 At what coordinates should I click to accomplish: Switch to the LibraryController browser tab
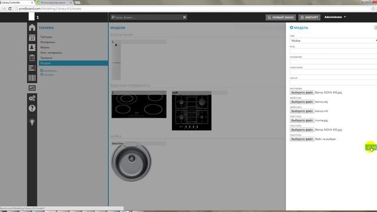(x=17, y=2)
